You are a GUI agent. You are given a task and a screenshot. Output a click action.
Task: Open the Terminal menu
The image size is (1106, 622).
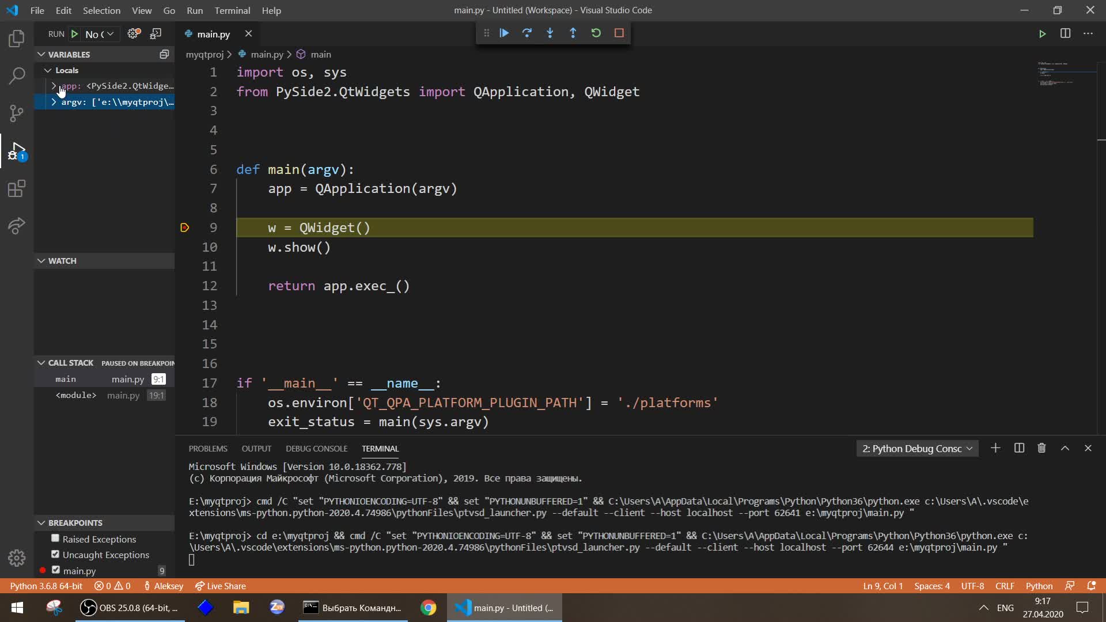232,10
